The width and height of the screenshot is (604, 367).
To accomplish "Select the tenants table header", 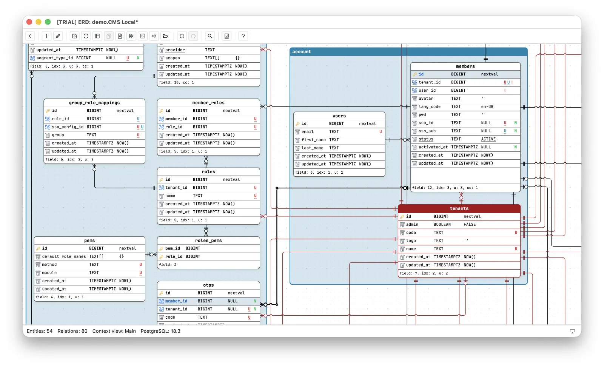I will (x=459, y=208).
